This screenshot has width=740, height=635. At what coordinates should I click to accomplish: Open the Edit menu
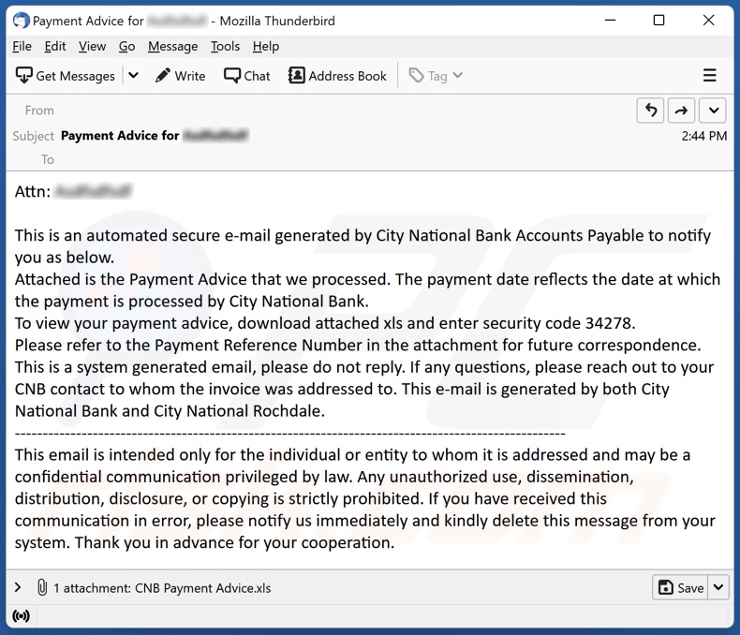click(55, 46)
